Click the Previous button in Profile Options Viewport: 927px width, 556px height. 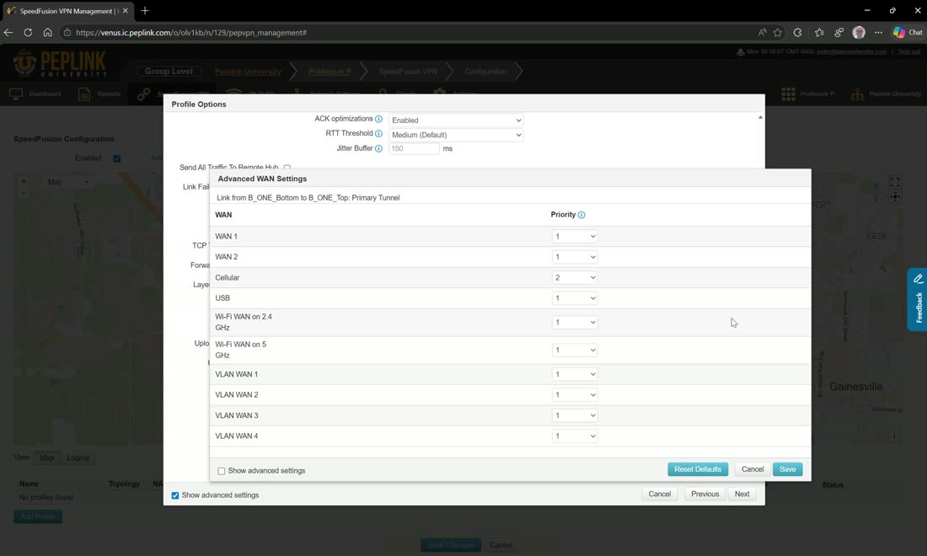click(705, 494)
